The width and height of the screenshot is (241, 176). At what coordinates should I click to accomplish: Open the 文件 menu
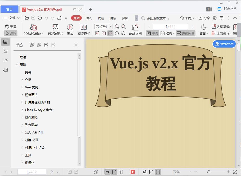click(x=12, y=18)
